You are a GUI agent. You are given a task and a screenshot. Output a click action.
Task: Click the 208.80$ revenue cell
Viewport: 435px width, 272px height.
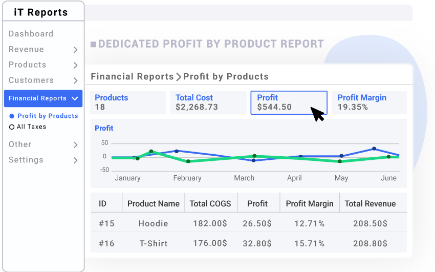pos(370,243)
